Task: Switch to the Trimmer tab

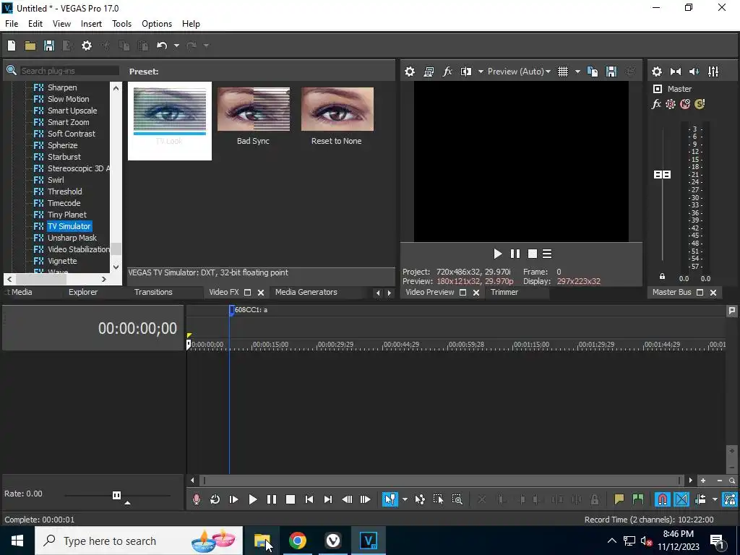Action: (x=504, y=292)
